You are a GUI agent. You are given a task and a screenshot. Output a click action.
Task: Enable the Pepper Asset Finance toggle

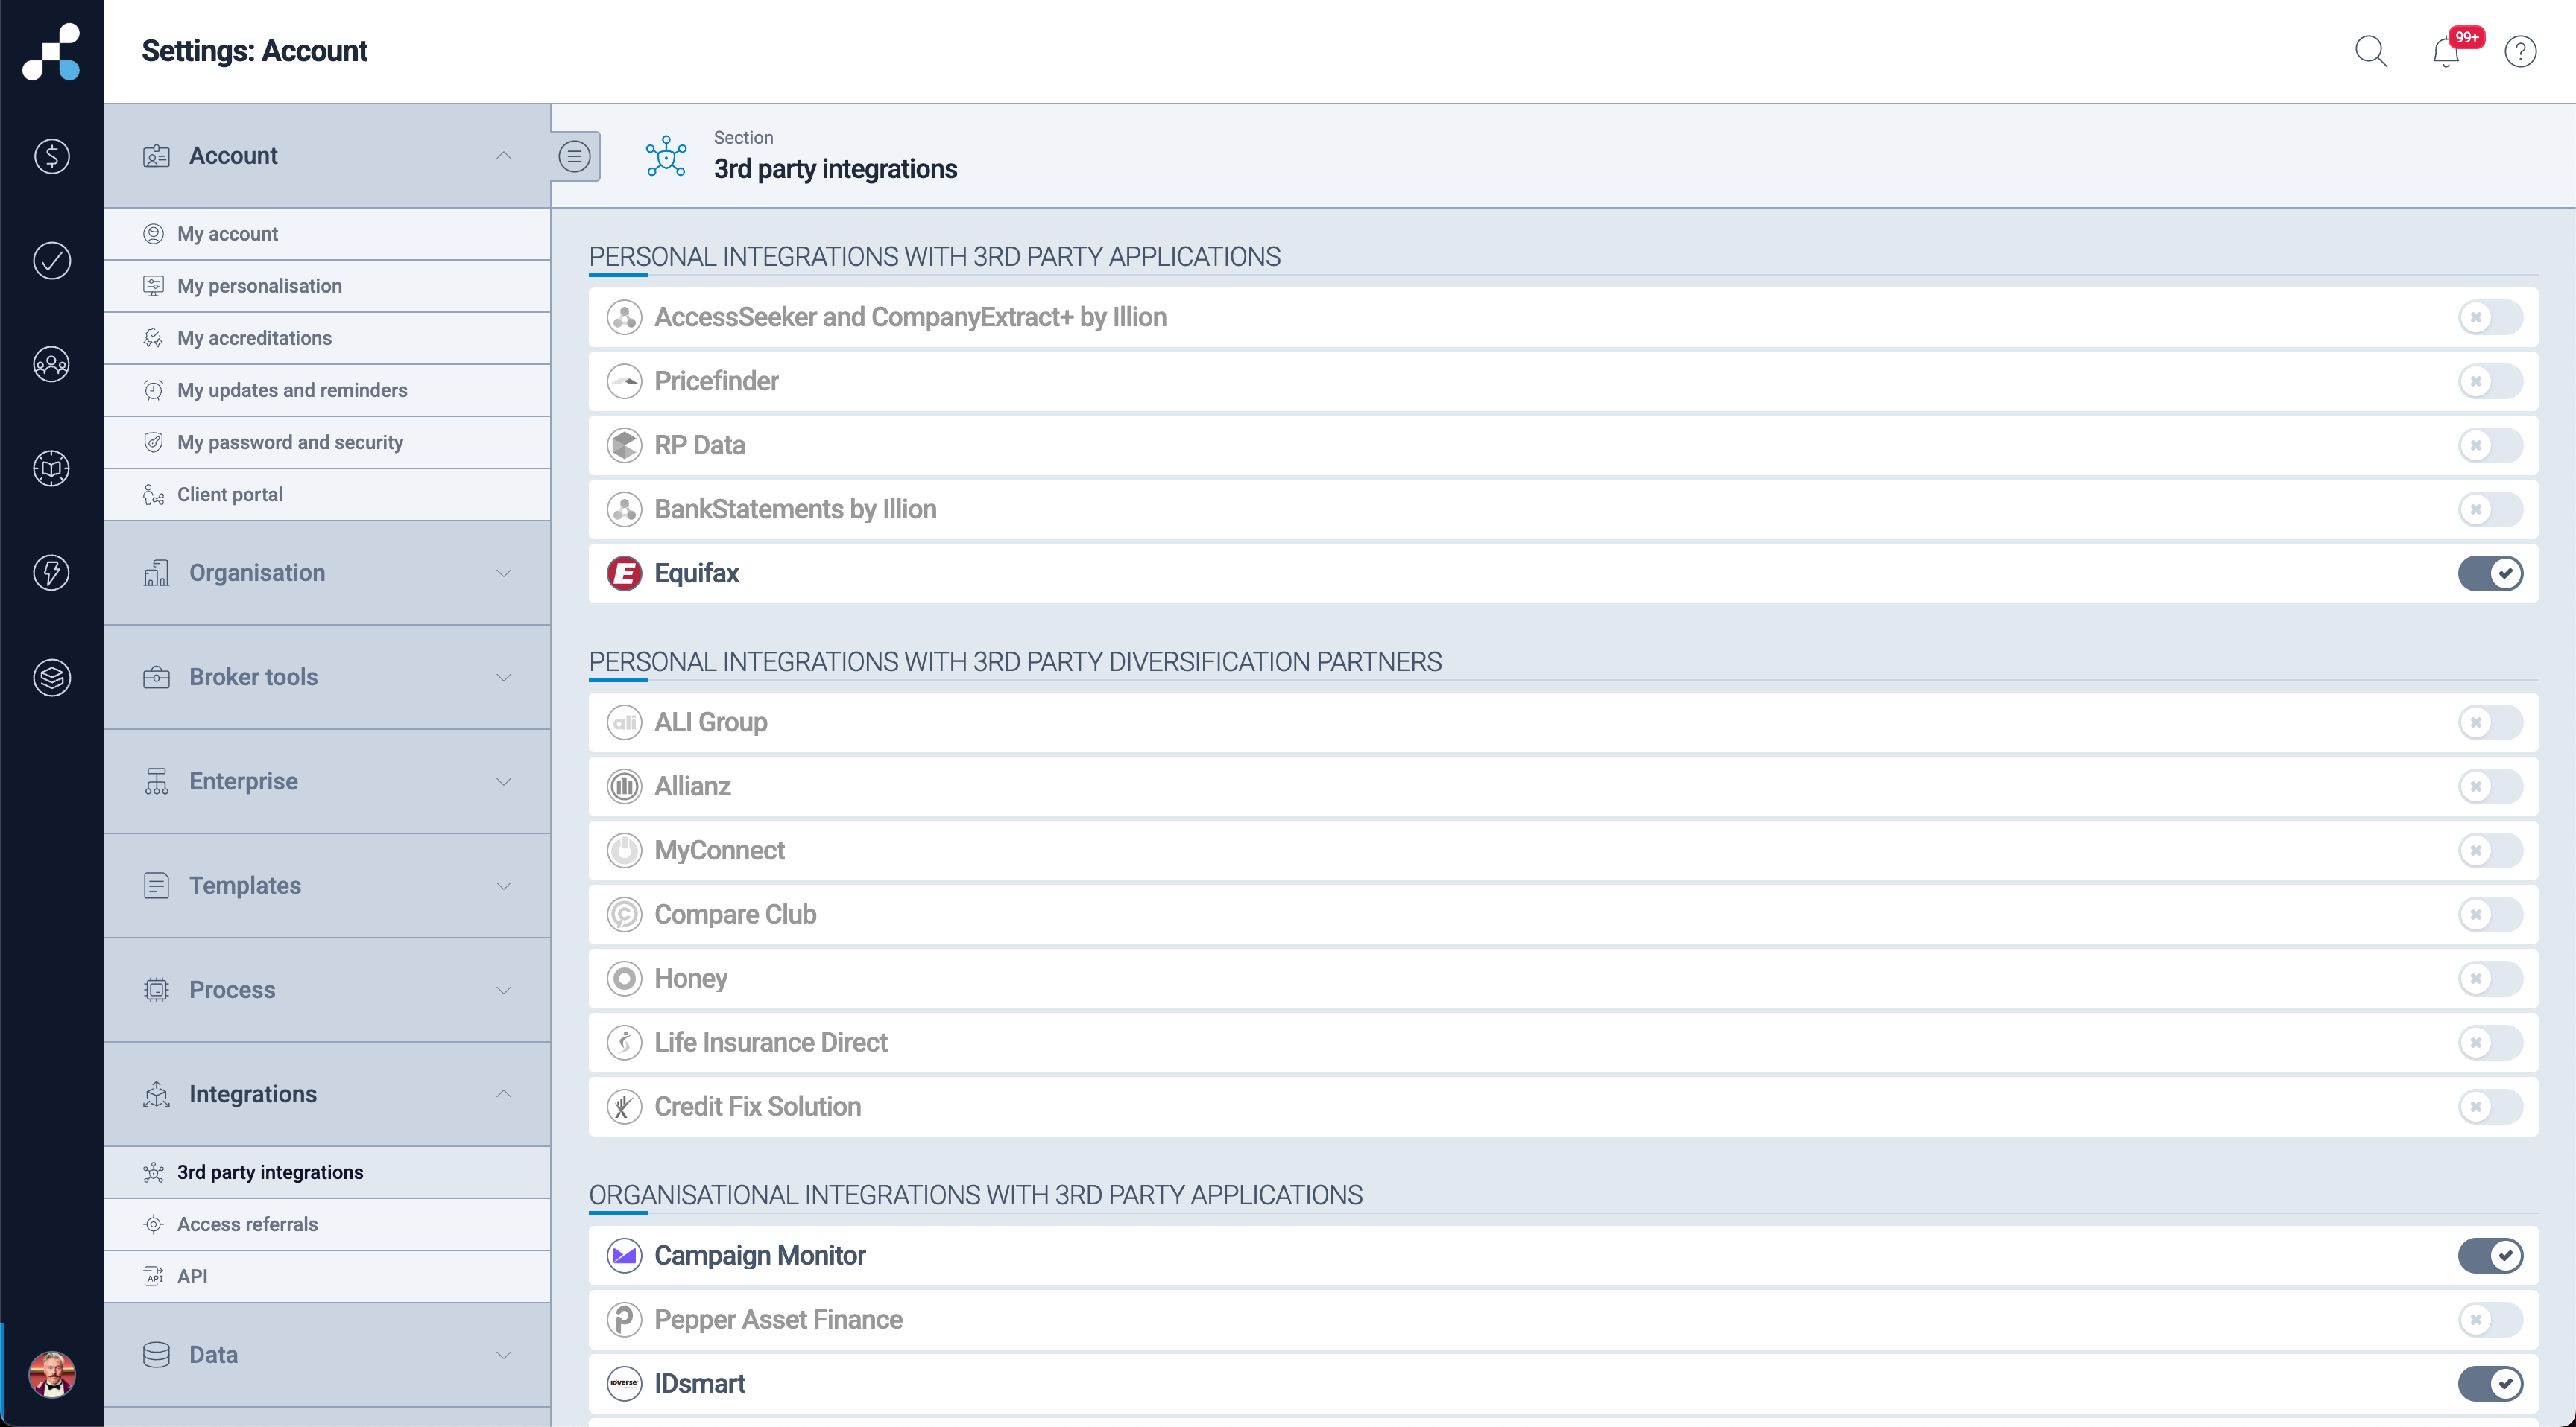click(2490, 1319)
